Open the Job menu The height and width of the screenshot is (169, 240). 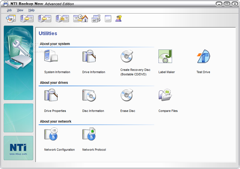[9, 10]
